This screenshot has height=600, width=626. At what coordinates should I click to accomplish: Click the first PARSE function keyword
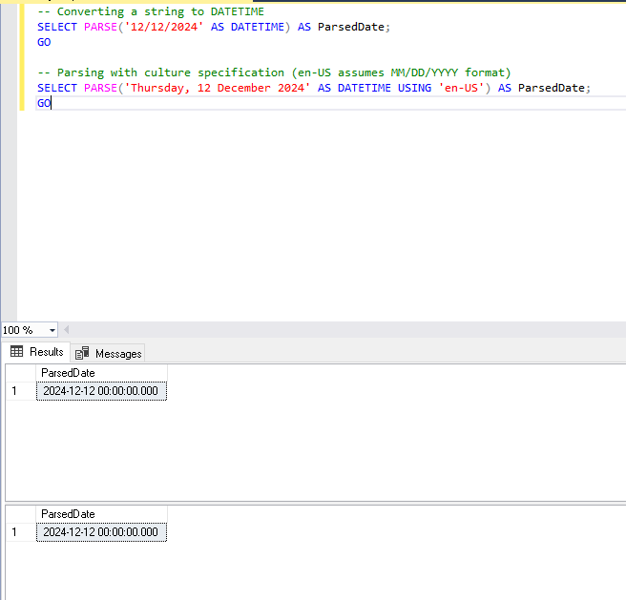tap(100, 27)
